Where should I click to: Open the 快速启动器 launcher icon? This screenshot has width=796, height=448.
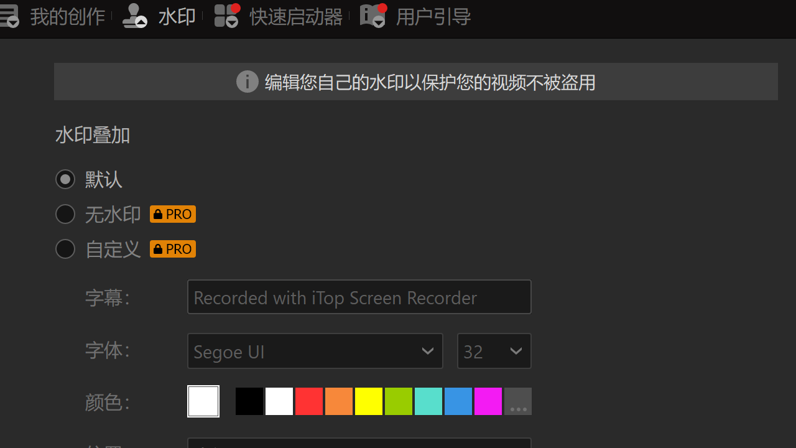(x=226, y=16)
